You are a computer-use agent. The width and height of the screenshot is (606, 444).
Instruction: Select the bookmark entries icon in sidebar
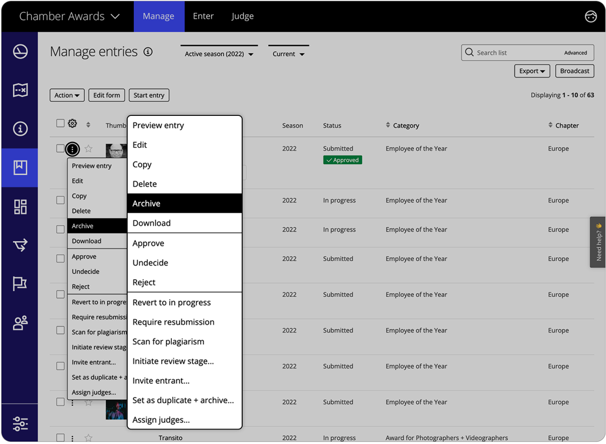(x=20, y=168)
